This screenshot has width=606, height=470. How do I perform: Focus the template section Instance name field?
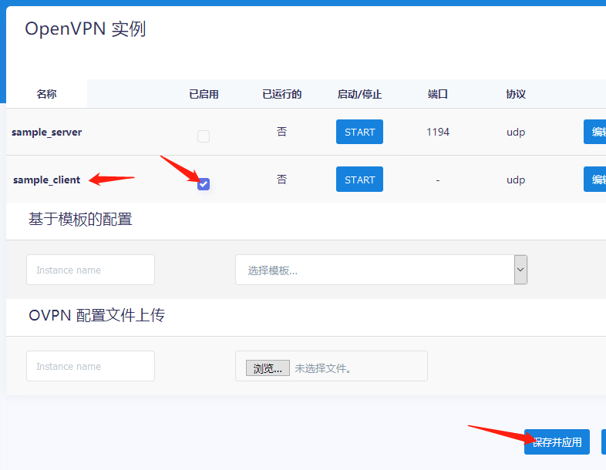pyautogui.click(x=90, y=270)
